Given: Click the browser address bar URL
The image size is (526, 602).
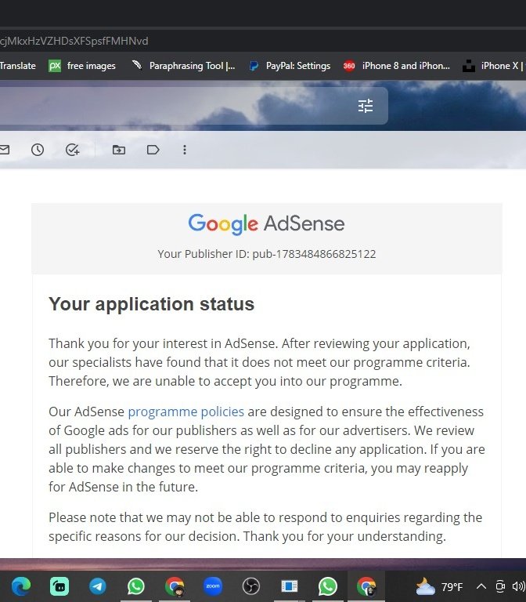Looking at the screenshot, I should [74, 41].
